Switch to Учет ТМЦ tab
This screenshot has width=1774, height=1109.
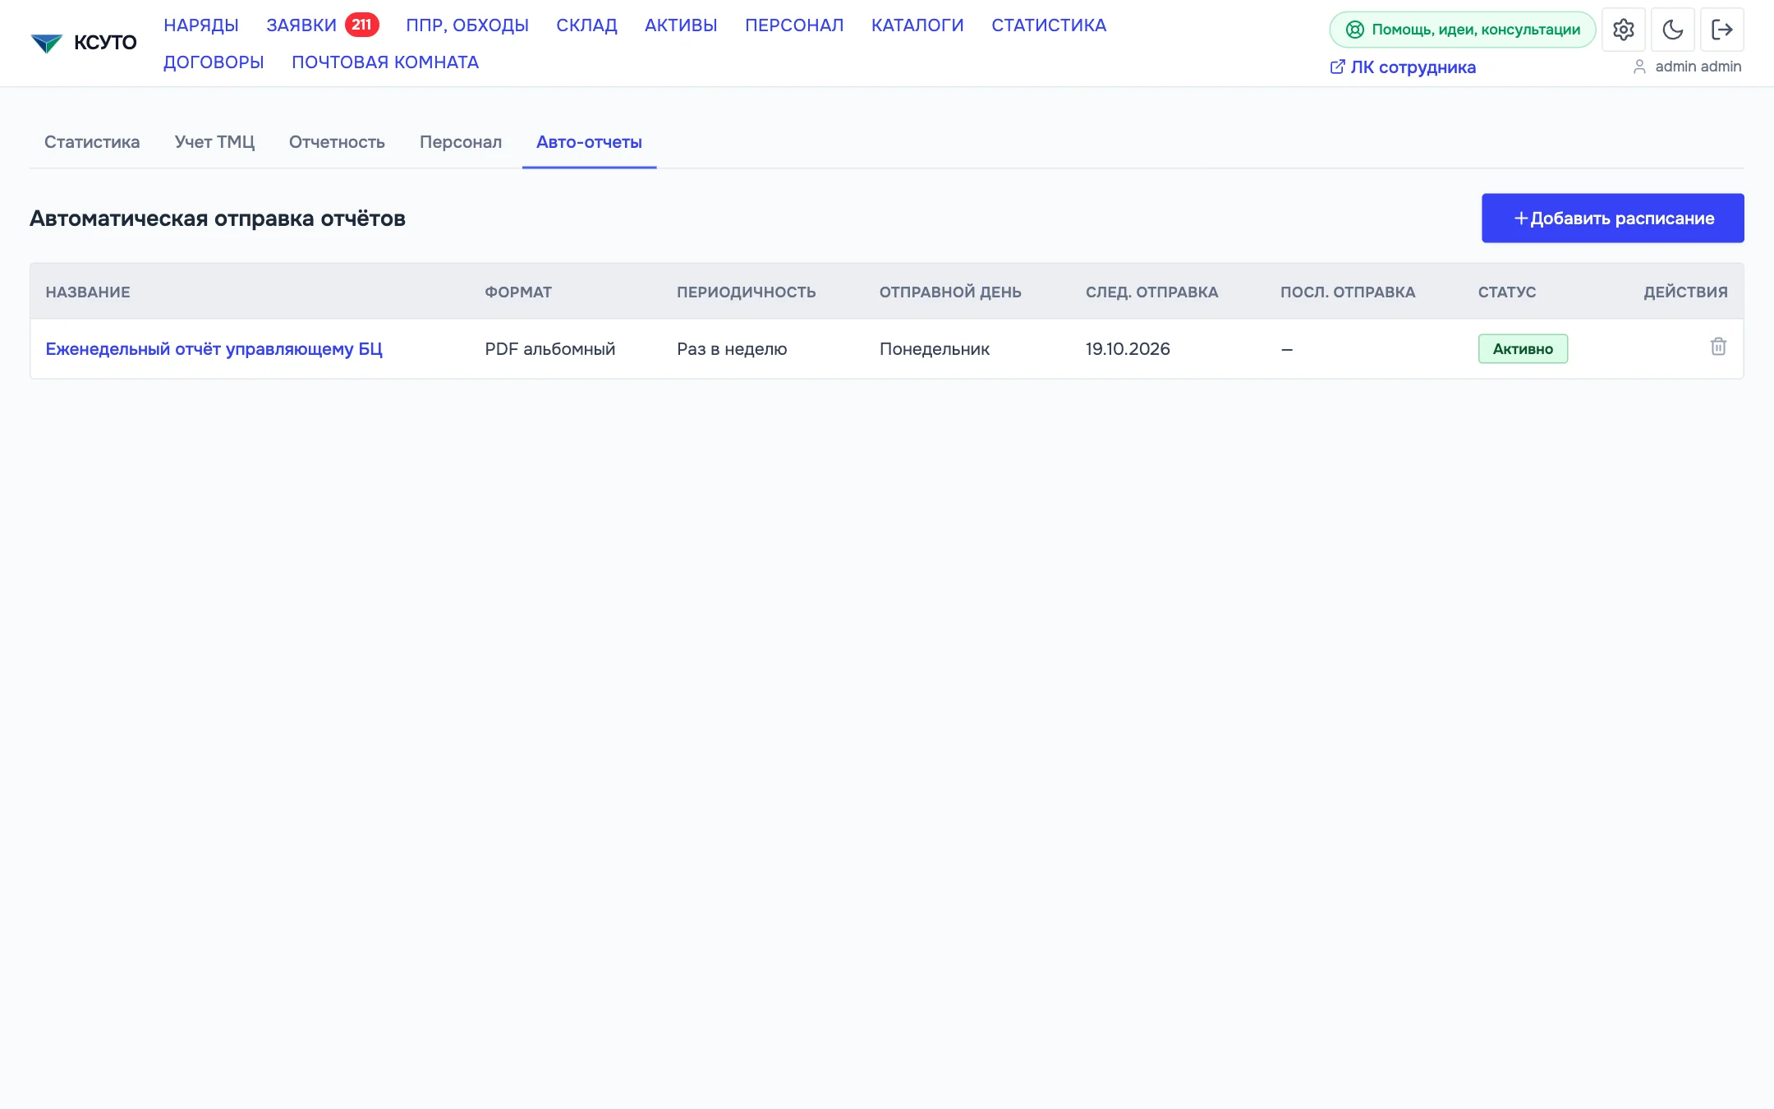pyautogui.click(x=214, y=142)
